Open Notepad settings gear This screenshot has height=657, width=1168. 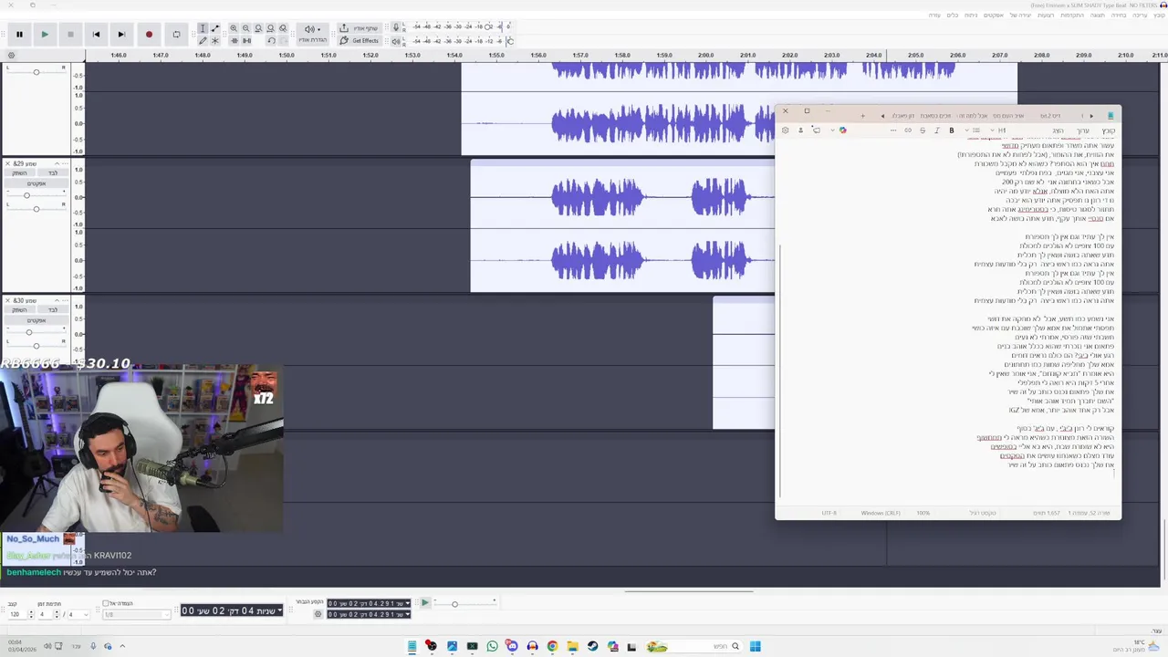point(785,130)
